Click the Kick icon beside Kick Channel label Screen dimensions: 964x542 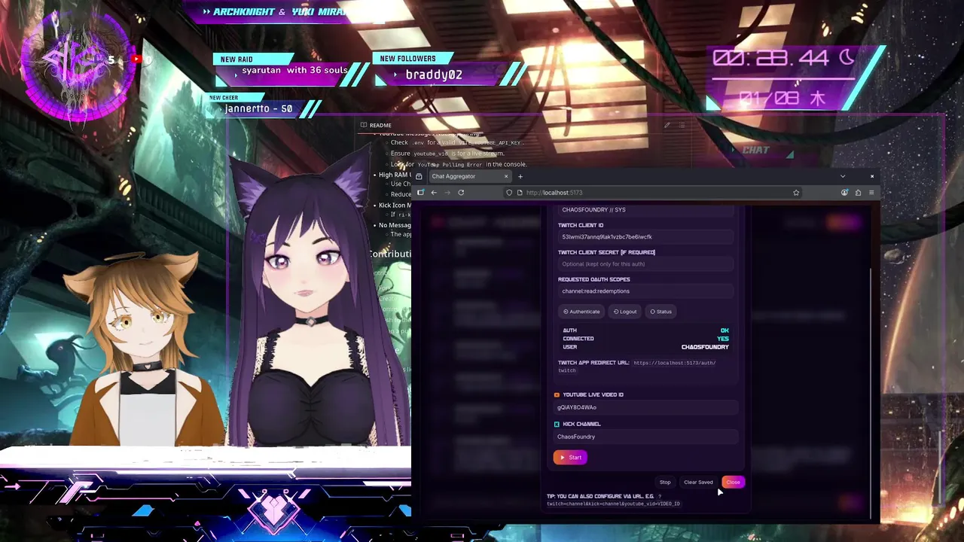pos(557,424)
